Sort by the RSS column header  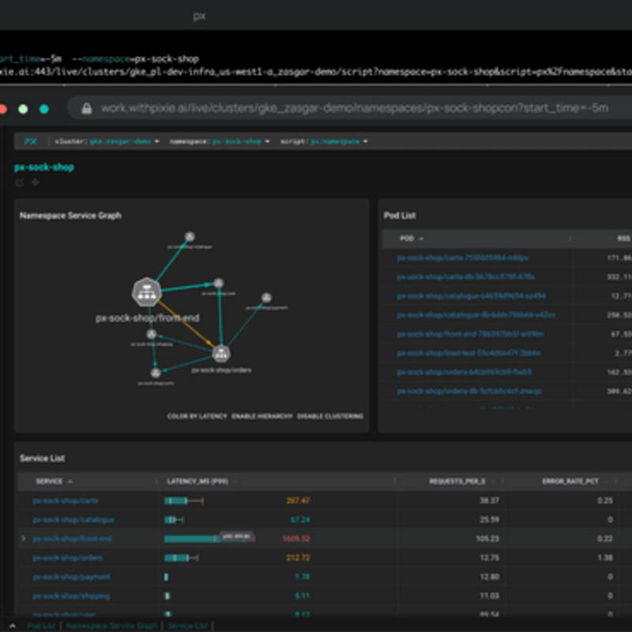point(623,239)
